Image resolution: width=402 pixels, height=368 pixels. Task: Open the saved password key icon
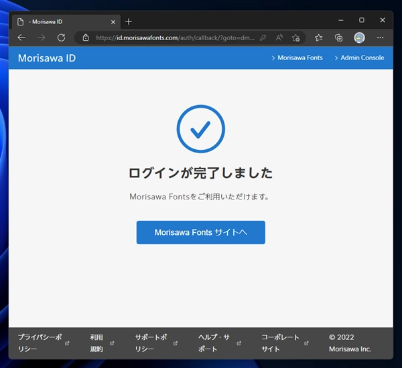pos(263,38)
